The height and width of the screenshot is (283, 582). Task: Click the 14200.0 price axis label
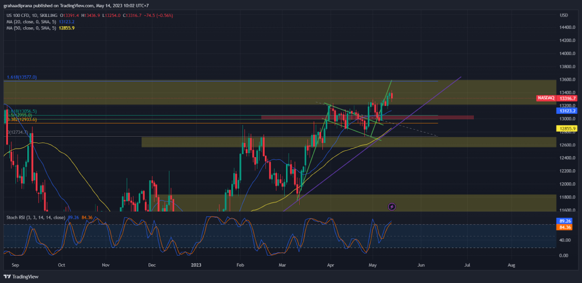(568, 40)
